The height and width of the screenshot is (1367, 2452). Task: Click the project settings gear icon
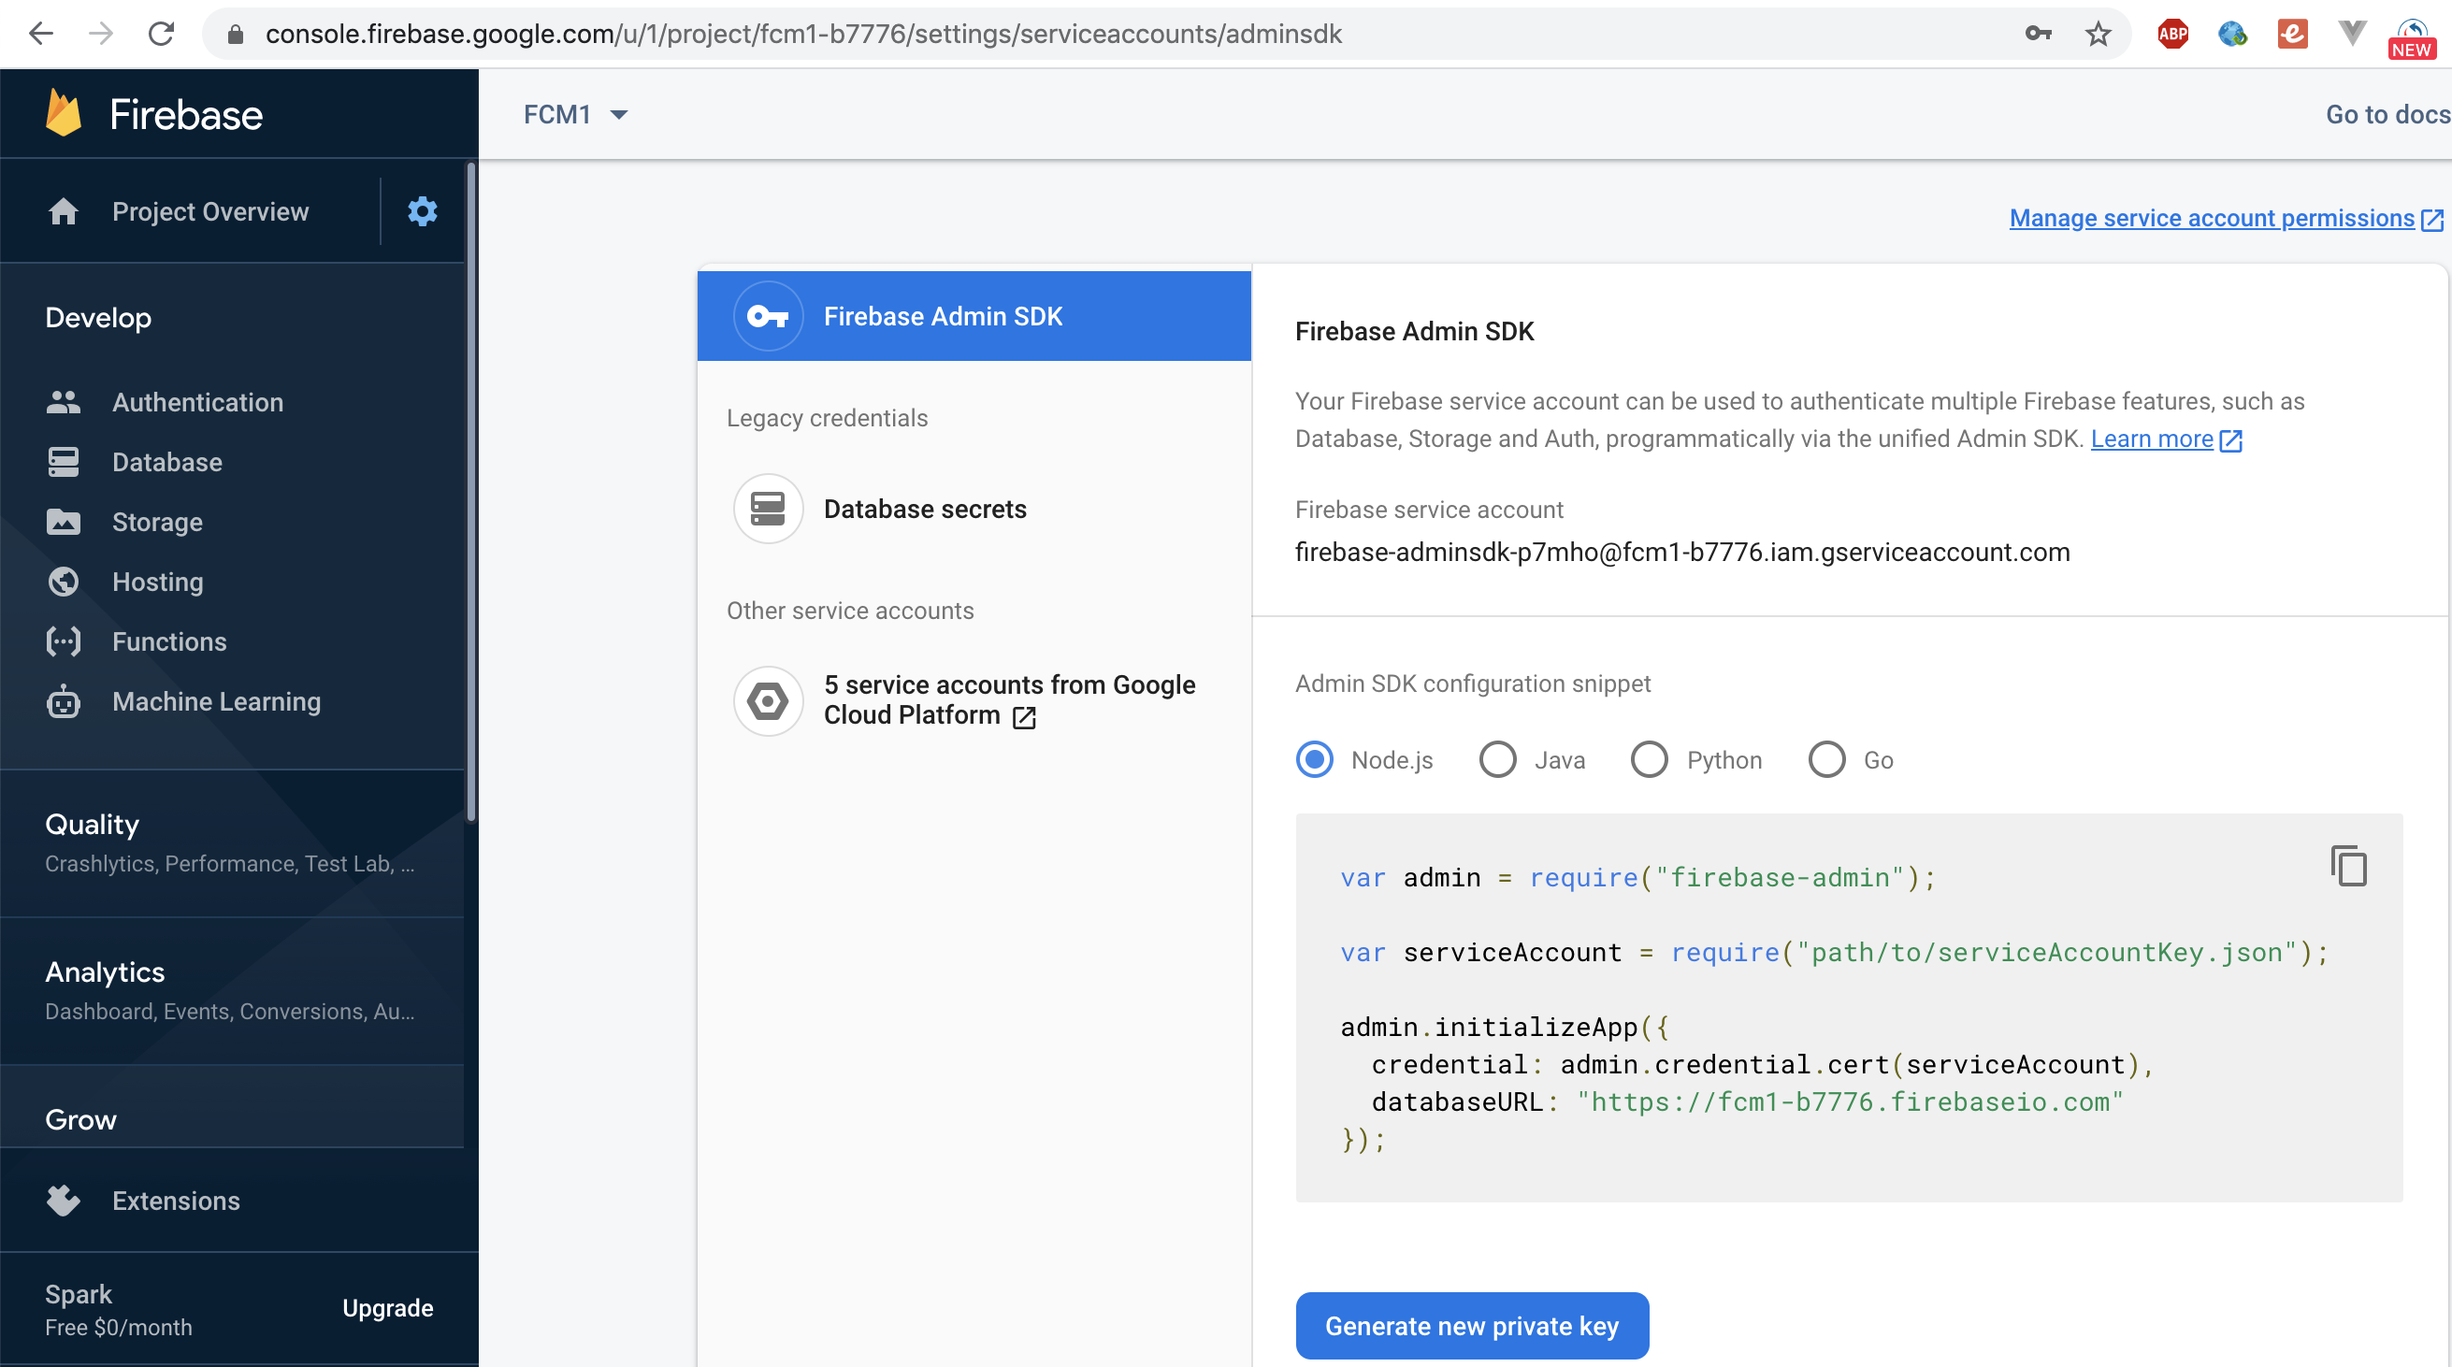click(x=422, y=211)
